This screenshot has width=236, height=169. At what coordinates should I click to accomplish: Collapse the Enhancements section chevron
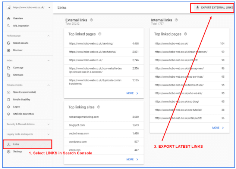click(x=48, y=85)
